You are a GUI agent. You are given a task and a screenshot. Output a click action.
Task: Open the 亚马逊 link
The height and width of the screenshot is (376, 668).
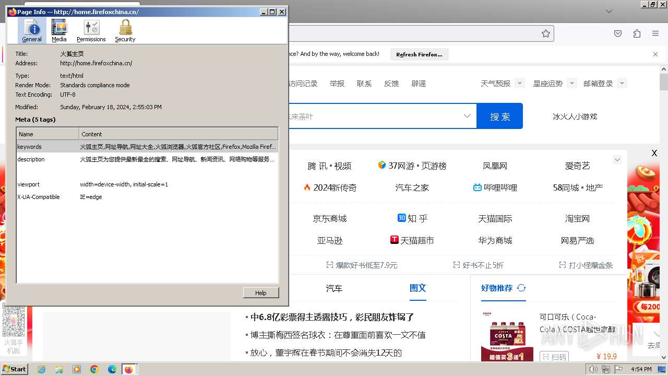pos(330,240)
